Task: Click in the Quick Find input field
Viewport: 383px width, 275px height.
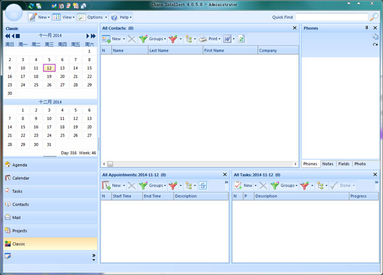Action: pos(331,17)
